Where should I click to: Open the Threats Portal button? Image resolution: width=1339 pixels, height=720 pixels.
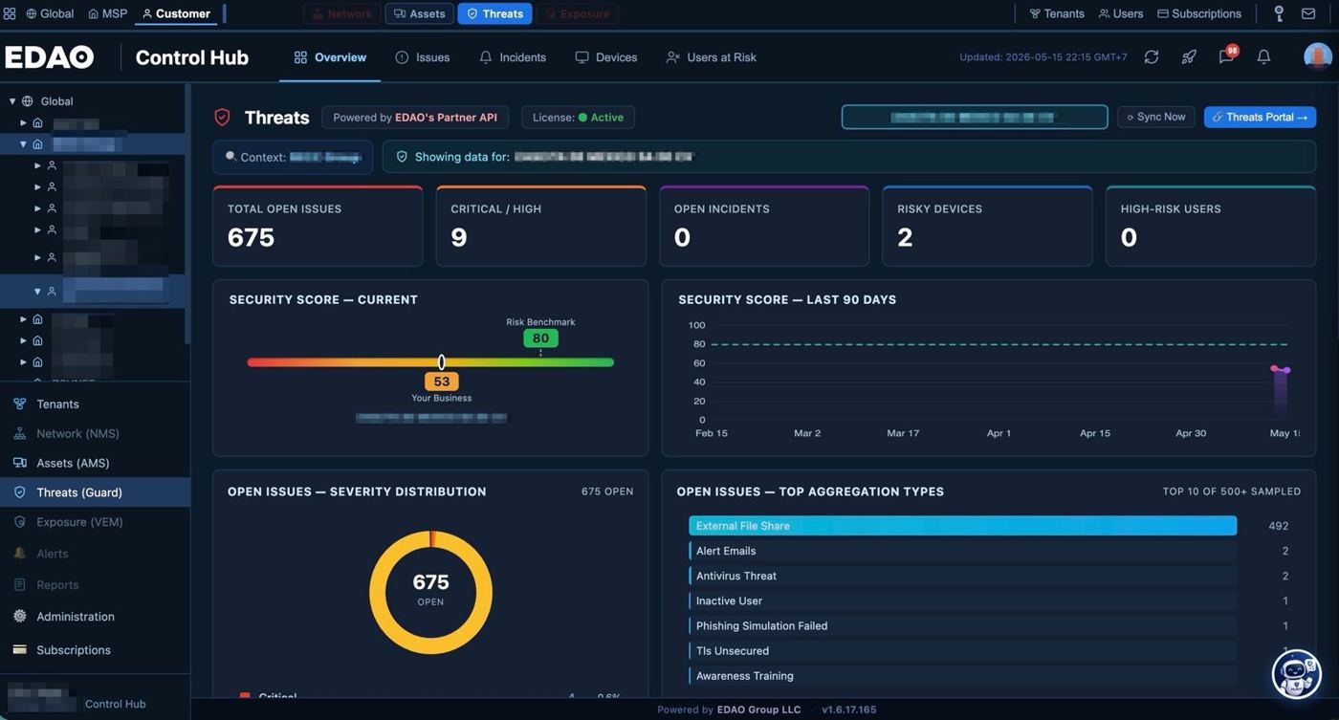point(1260,117)
